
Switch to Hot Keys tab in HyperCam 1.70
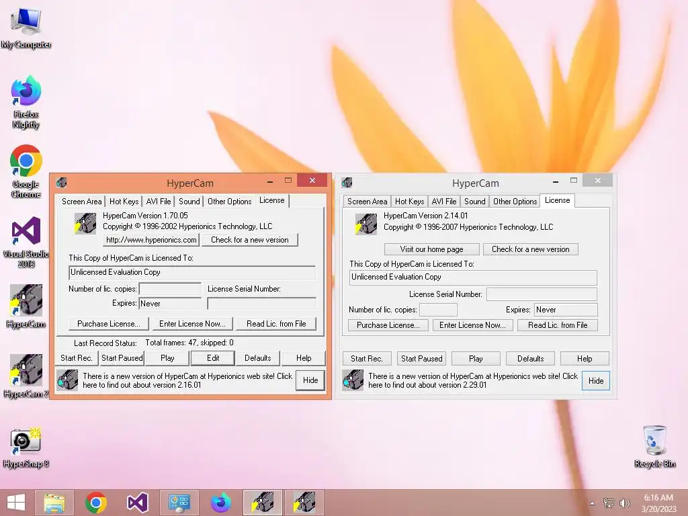point(124,202)
